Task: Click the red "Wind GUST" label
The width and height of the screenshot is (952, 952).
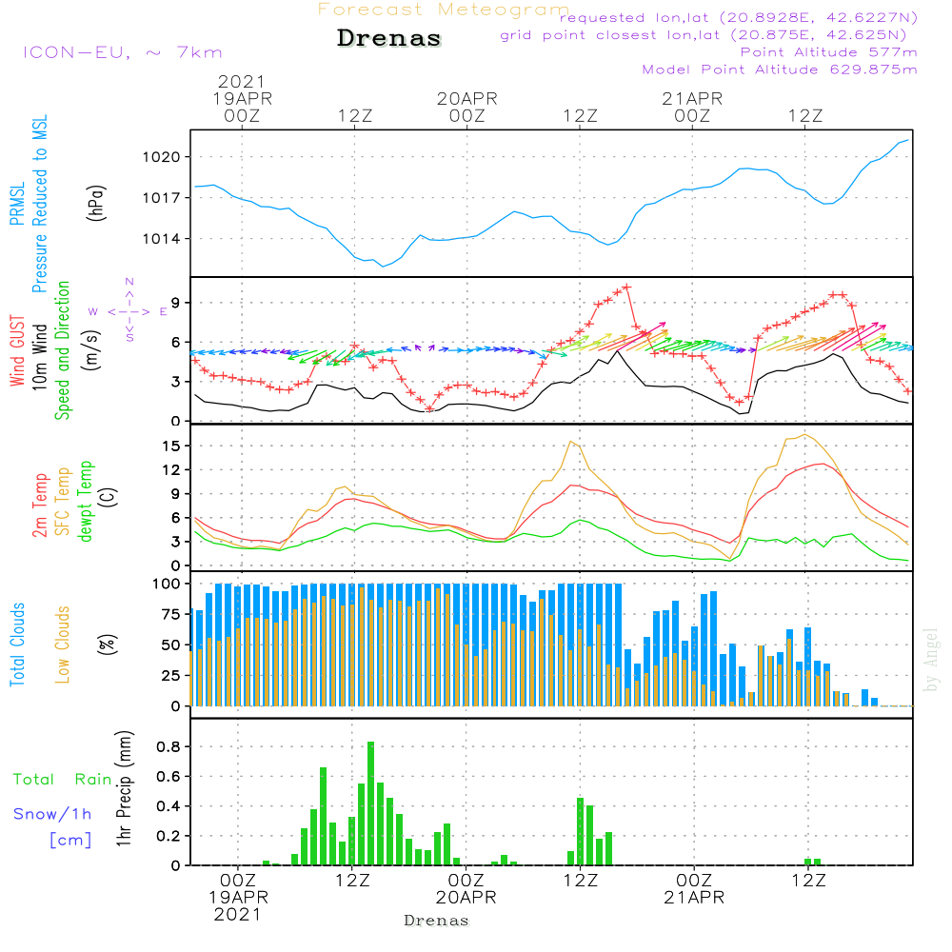Action: pyautogui.click(x=17, y=350)
